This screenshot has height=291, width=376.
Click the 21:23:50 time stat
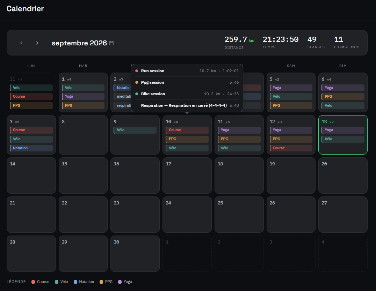(x=281, y=42)
